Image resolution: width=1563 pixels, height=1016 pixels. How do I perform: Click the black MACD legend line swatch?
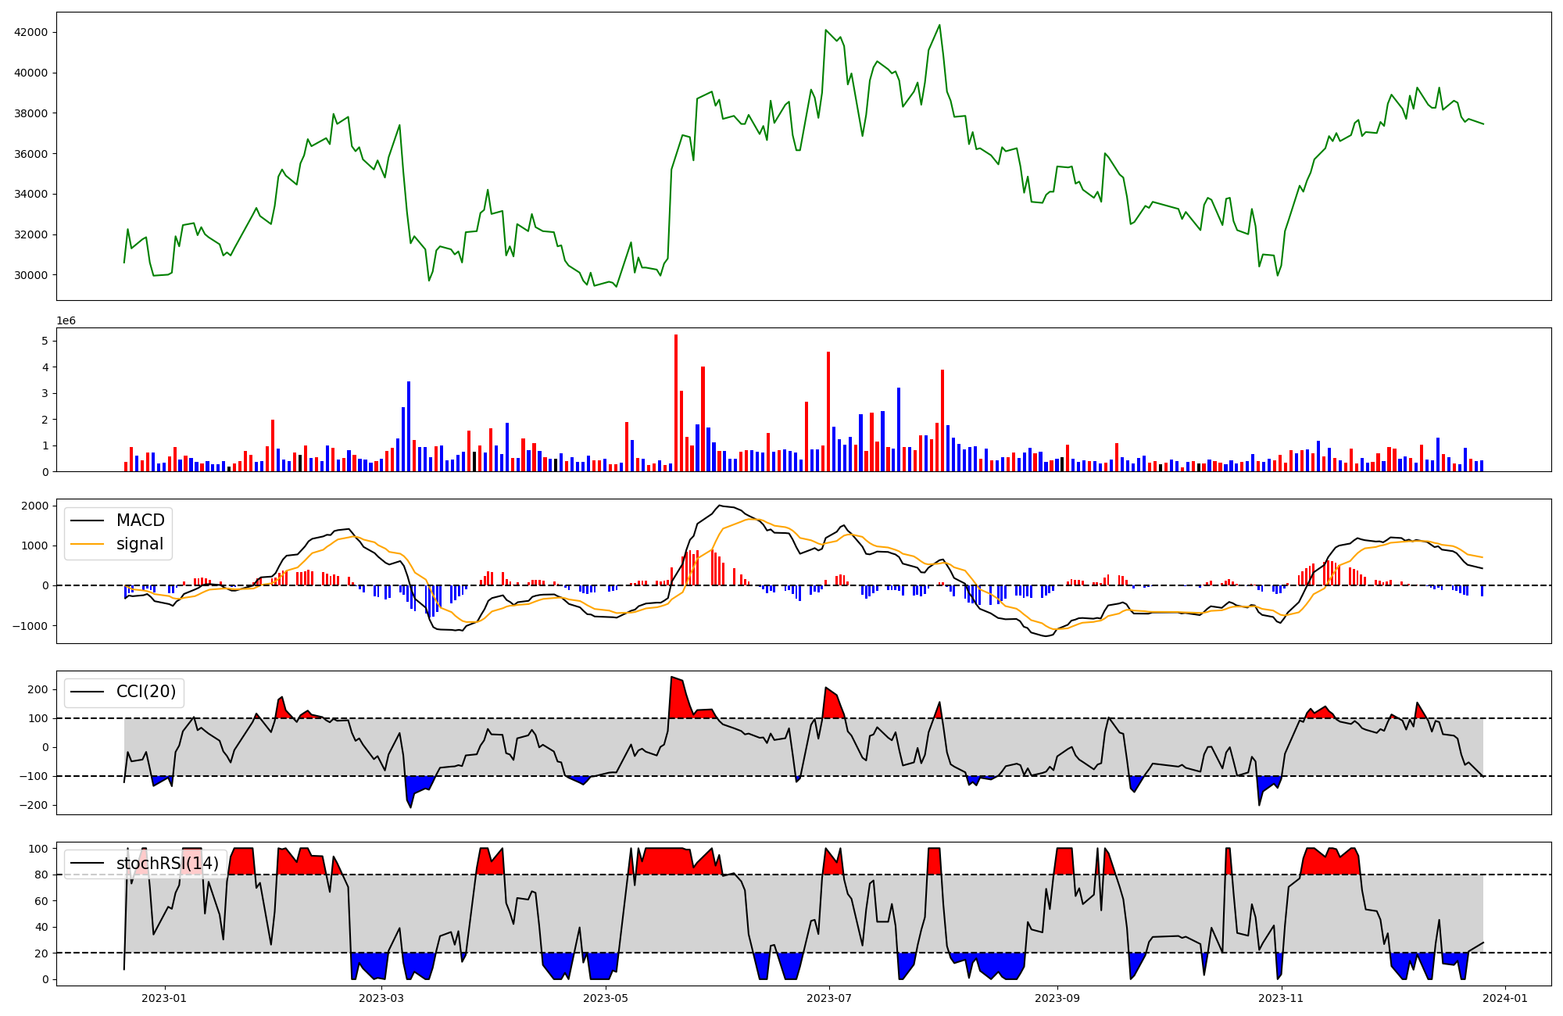point(88,521)
